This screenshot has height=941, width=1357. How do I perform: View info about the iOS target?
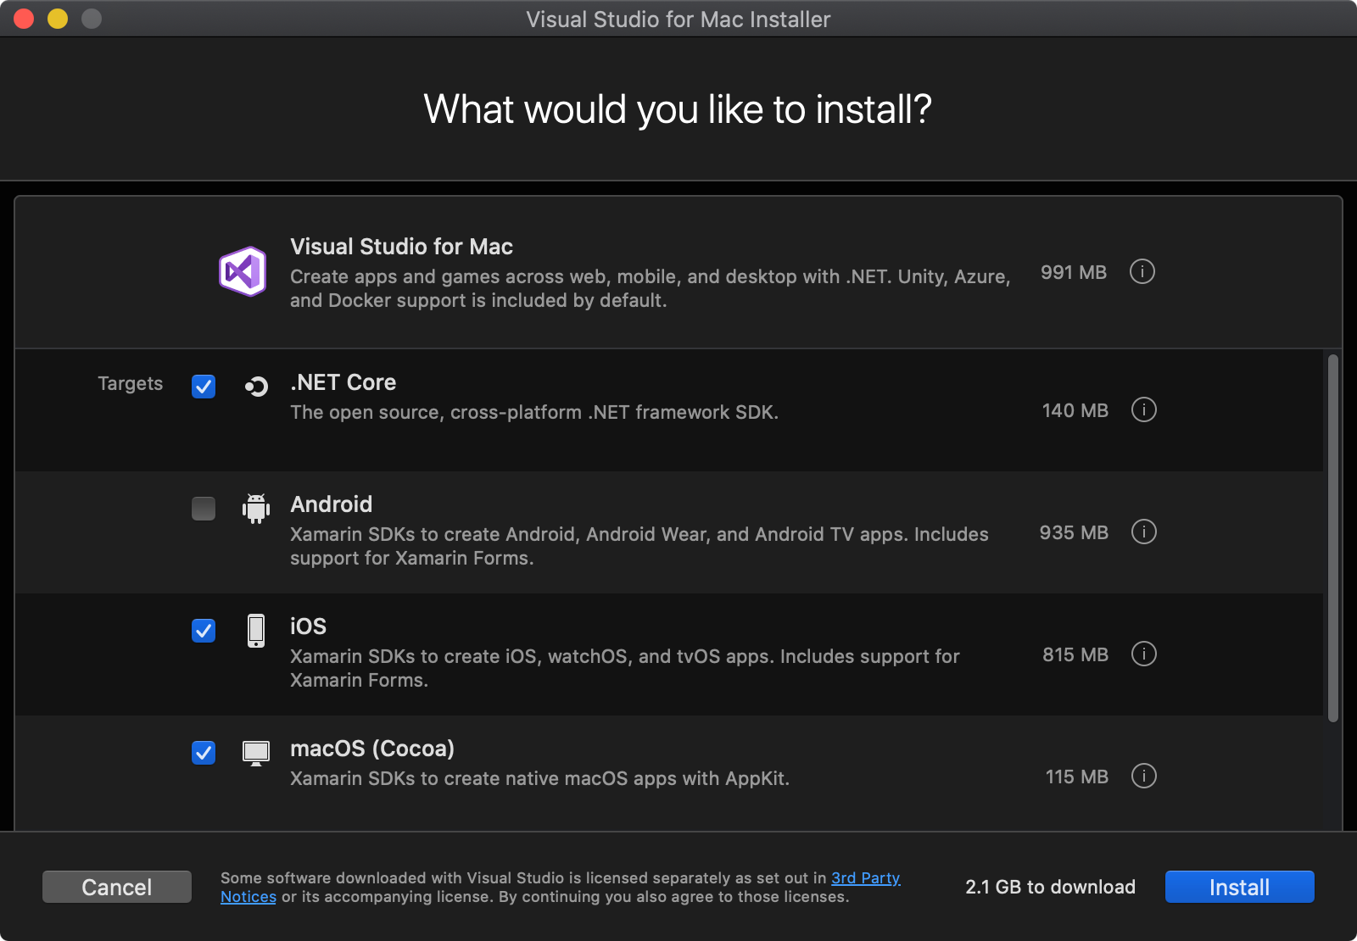click(x=1143, y=654)
